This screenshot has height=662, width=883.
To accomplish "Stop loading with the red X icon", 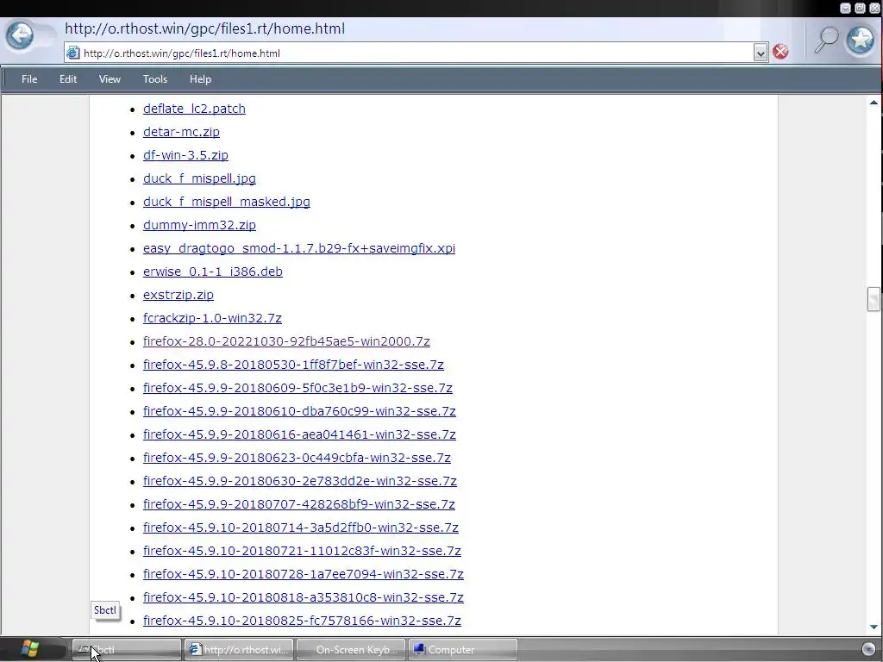I will (780, 53).
